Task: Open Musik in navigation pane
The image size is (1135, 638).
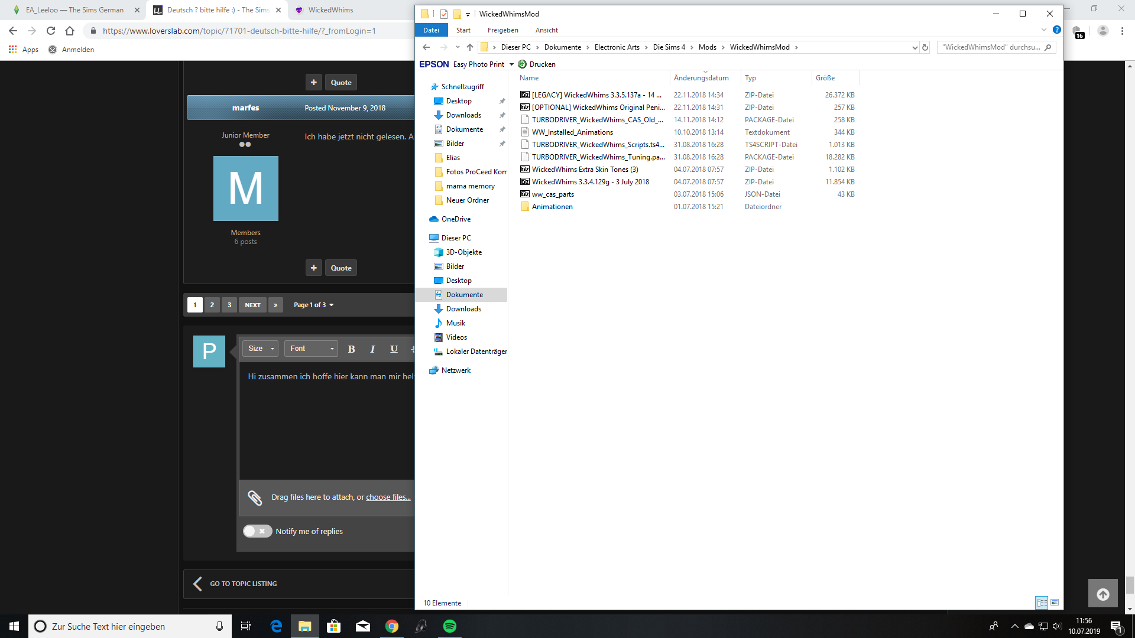Action: [x=456, y=323]
